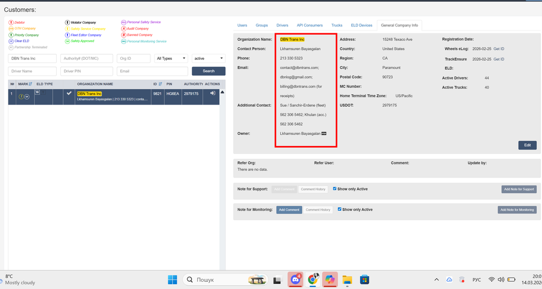Toggle Show only Active for Note for Support
542x289 pixels.
pyautogui.click(x=335, y=189)
